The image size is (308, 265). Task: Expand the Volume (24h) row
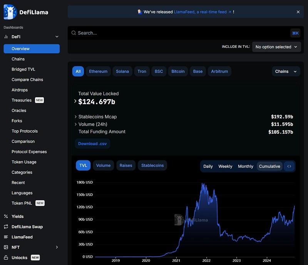pos(75,124)
